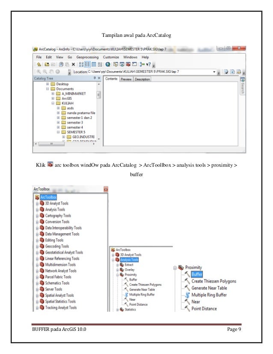
Task: Open the docked Search side tab
Action: click(x=243, y=86)
